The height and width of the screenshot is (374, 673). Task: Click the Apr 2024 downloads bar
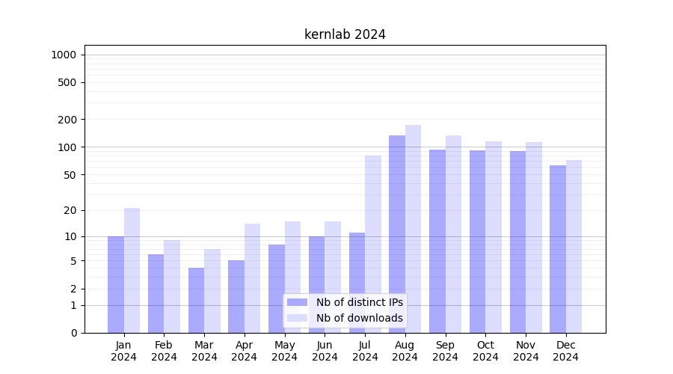click(252, 278)
